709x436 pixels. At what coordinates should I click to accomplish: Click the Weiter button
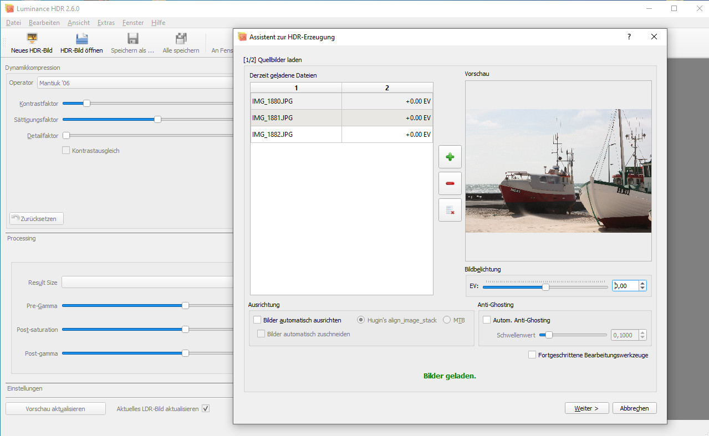click(x=586, y=408)
